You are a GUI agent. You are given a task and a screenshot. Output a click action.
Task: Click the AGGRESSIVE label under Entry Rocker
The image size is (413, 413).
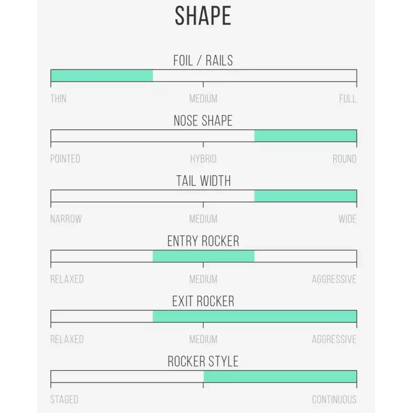click(x=334, y=280)
